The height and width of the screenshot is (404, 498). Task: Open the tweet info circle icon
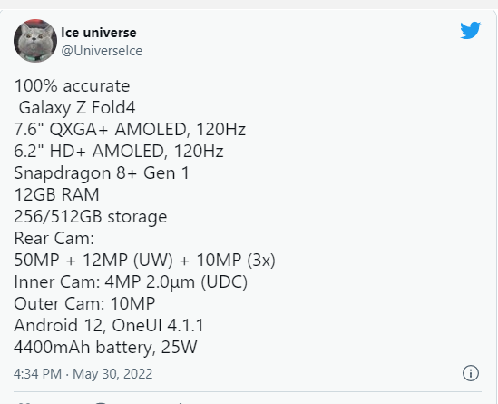click(471, 373)
